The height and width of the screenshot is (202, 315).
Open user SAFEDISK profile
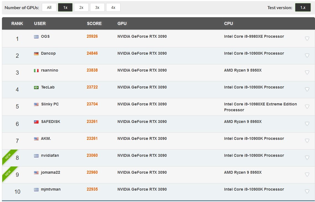(51, 122)
